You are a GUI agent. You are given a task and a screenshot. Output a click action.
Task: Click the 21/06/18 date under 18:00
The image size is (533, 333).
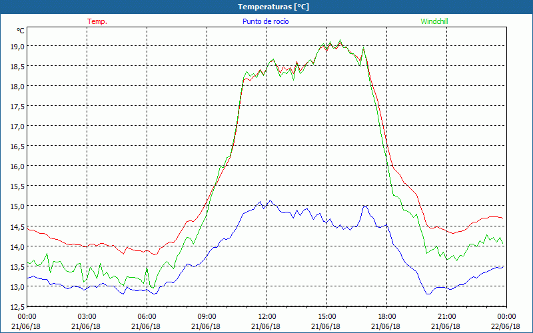coord(386,326)
